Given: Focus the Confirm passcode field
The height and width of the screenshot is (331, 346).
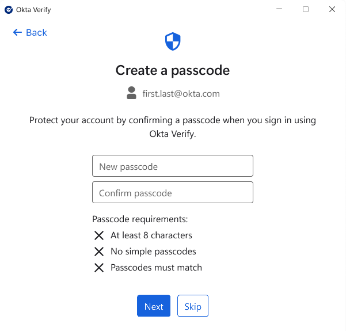Looking at the screenshot, I should click(x=173, y=193).
